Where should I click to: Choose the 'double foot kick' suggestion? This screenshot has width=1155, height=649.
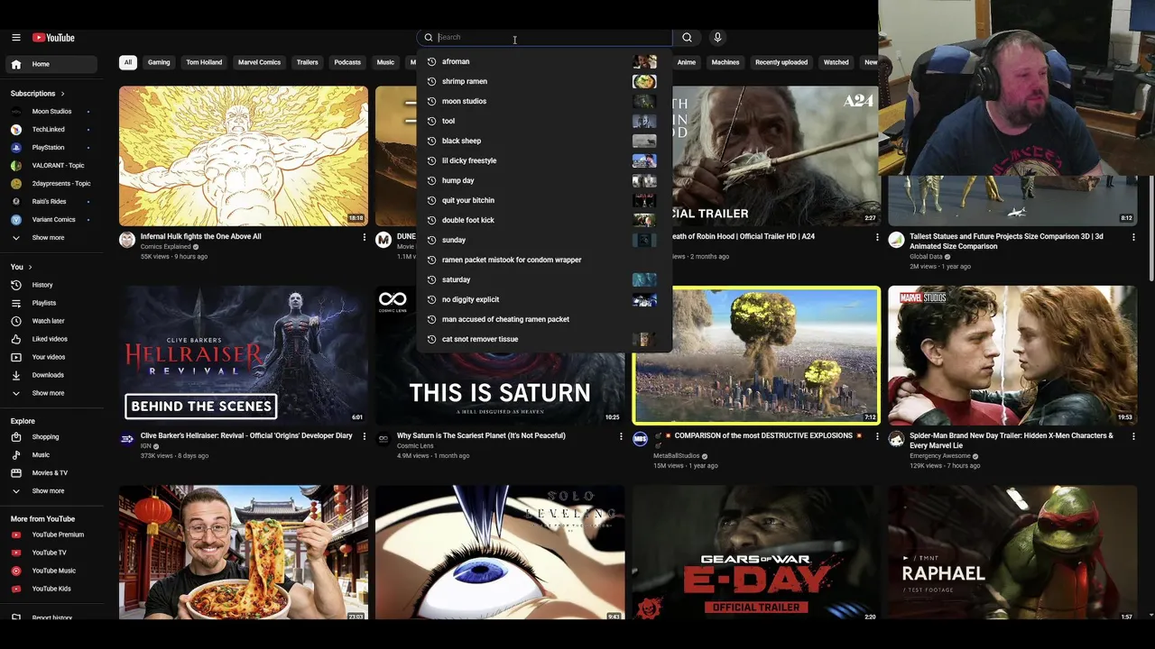pyautogui.click(x=544, y=220)
